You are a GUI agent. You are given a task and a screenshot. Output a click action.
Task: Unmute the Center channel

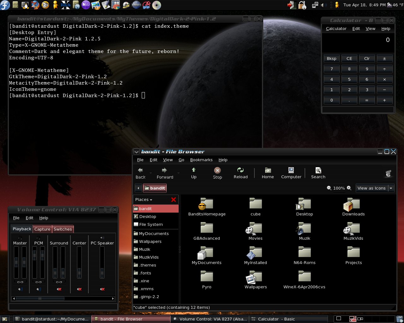(79, 289)
